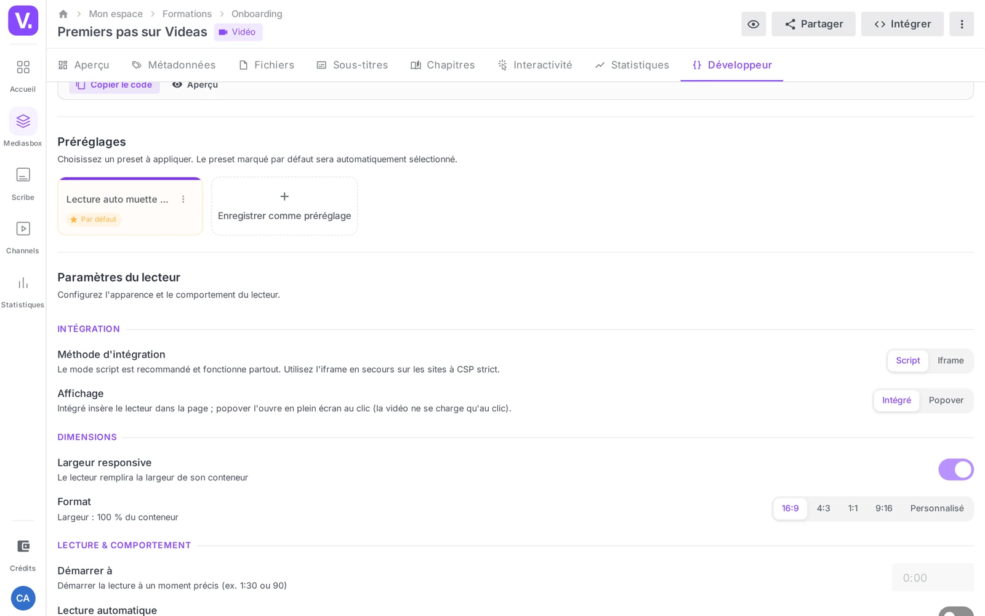The height and width of the screenshot is (616, 985).
Task: Click the Aperçu button beside Copier le code
Action: click(195, 86)
